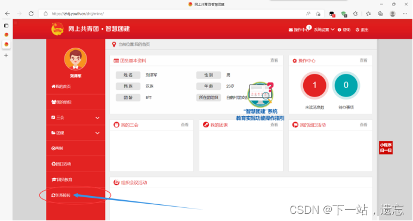Switch to the active vertical tab favicon

7,44
